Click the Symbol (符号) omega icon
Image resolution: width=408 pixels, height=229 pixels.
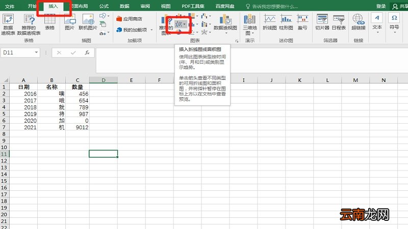394,18
